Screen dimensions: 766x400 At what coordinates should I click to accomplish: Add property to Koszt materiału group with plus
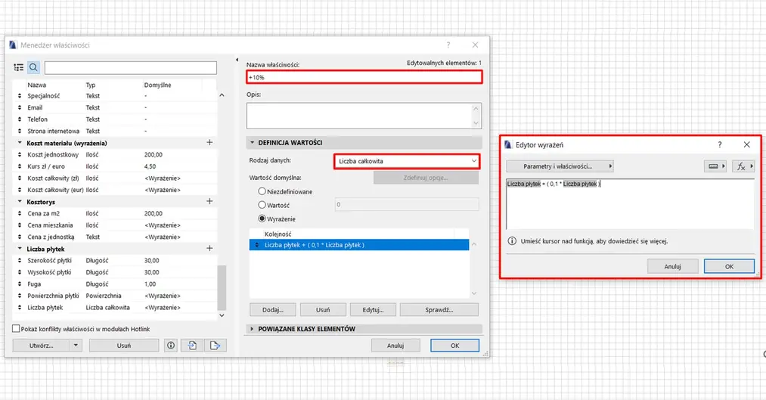209,143
